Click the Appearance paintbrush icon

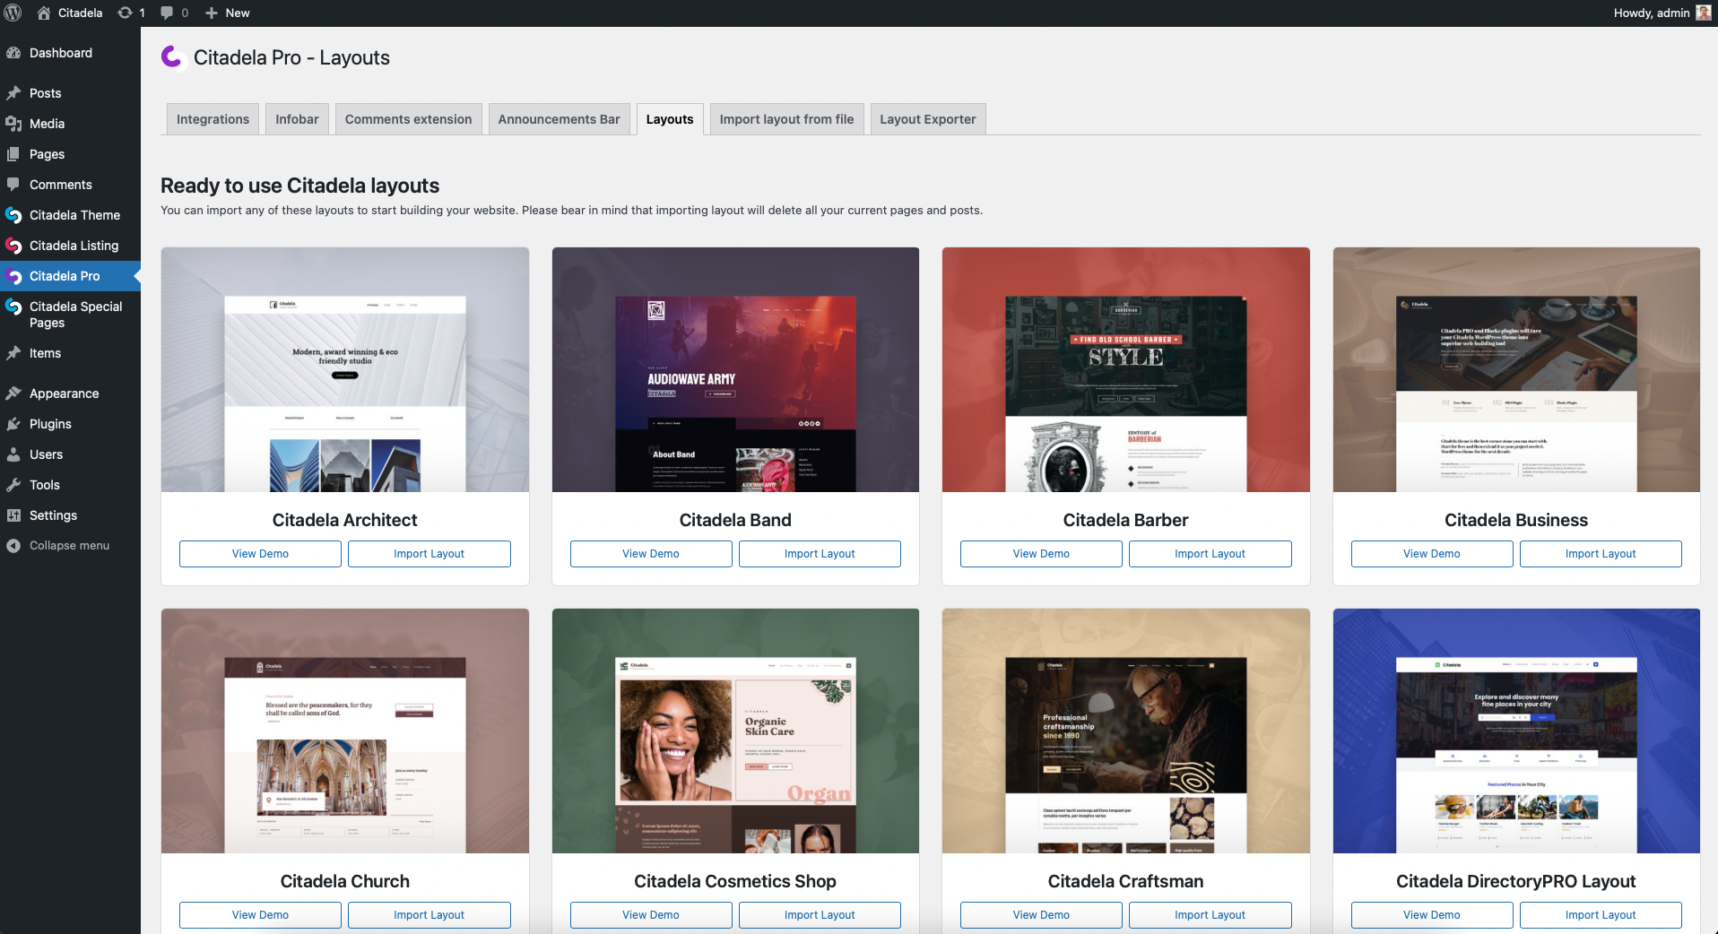click(13, 393)
